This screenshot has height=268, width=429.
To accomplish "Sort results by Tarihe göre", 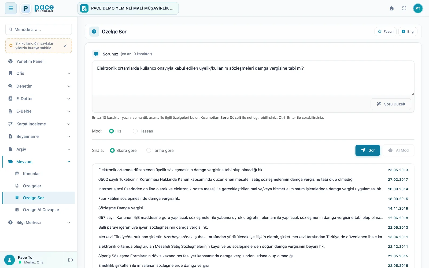I will point(149,150).
